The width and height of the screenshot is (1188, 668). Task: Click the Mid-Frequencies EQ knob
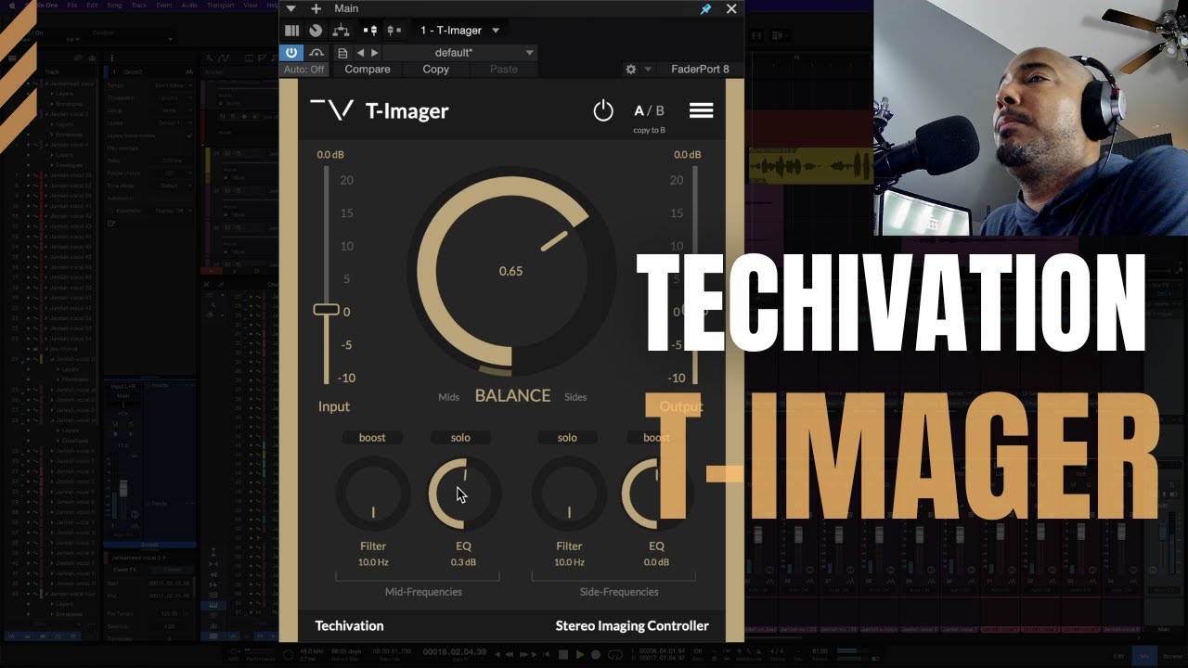pos(464,494)
